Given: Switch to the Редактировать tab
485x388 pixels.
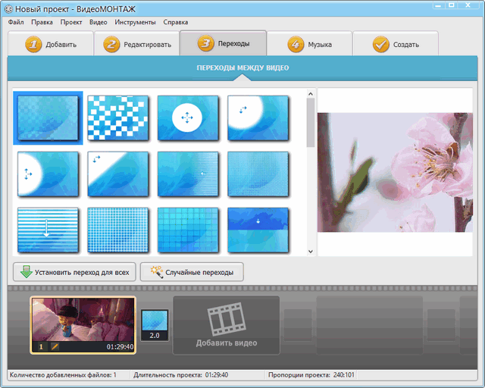Looking at the screenshot, I should click(137, 44).
